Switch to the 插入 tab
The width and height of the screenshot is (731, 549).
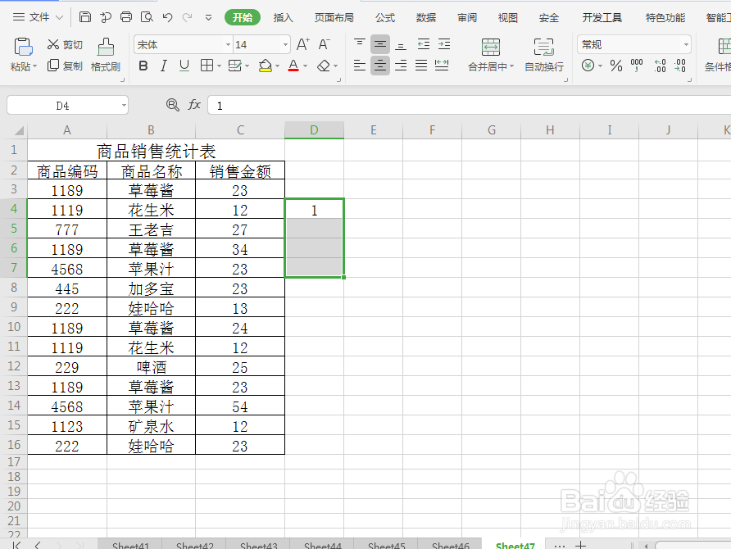coord(283,18)
